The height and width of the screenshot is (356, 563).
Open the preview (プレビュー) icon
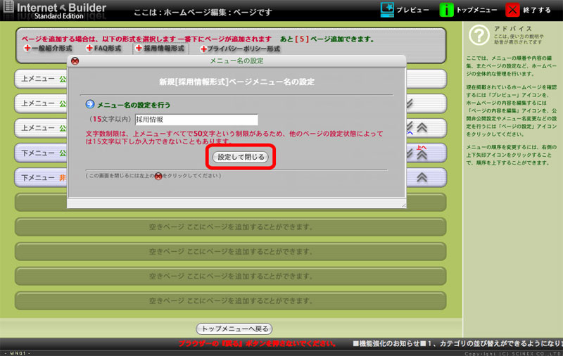(x=387, y=10)
